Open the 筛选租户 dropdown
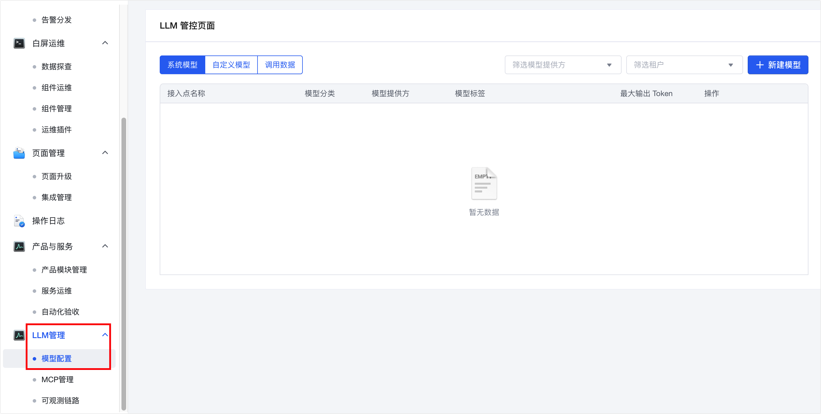Image resolution: width=821 pixels, height=414 pixels. pyautogui.click(x=684, y=65)
